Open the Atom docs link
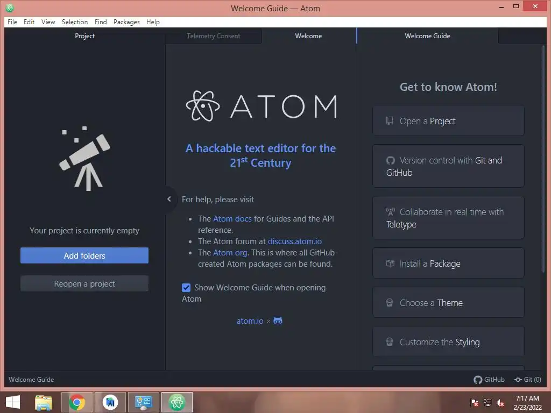This screenshot has height=413, width=551. tap(232, 219)
